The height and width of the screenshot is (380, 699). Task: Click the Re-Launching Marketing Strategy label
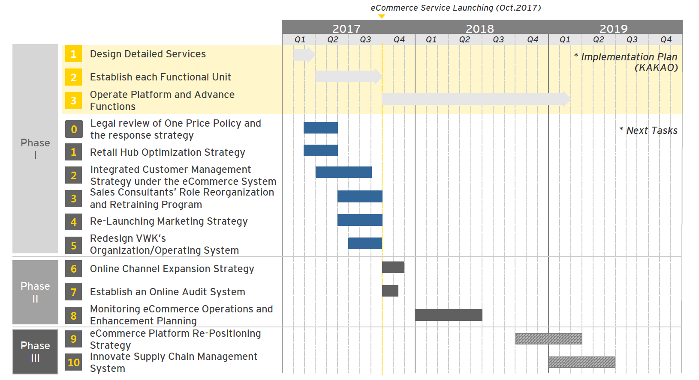pyautogui.click(x=169, y=221)
